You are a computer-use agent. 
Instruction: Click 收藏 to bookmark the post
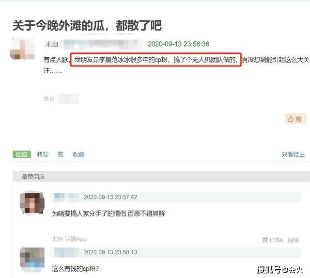click(78, 154)
